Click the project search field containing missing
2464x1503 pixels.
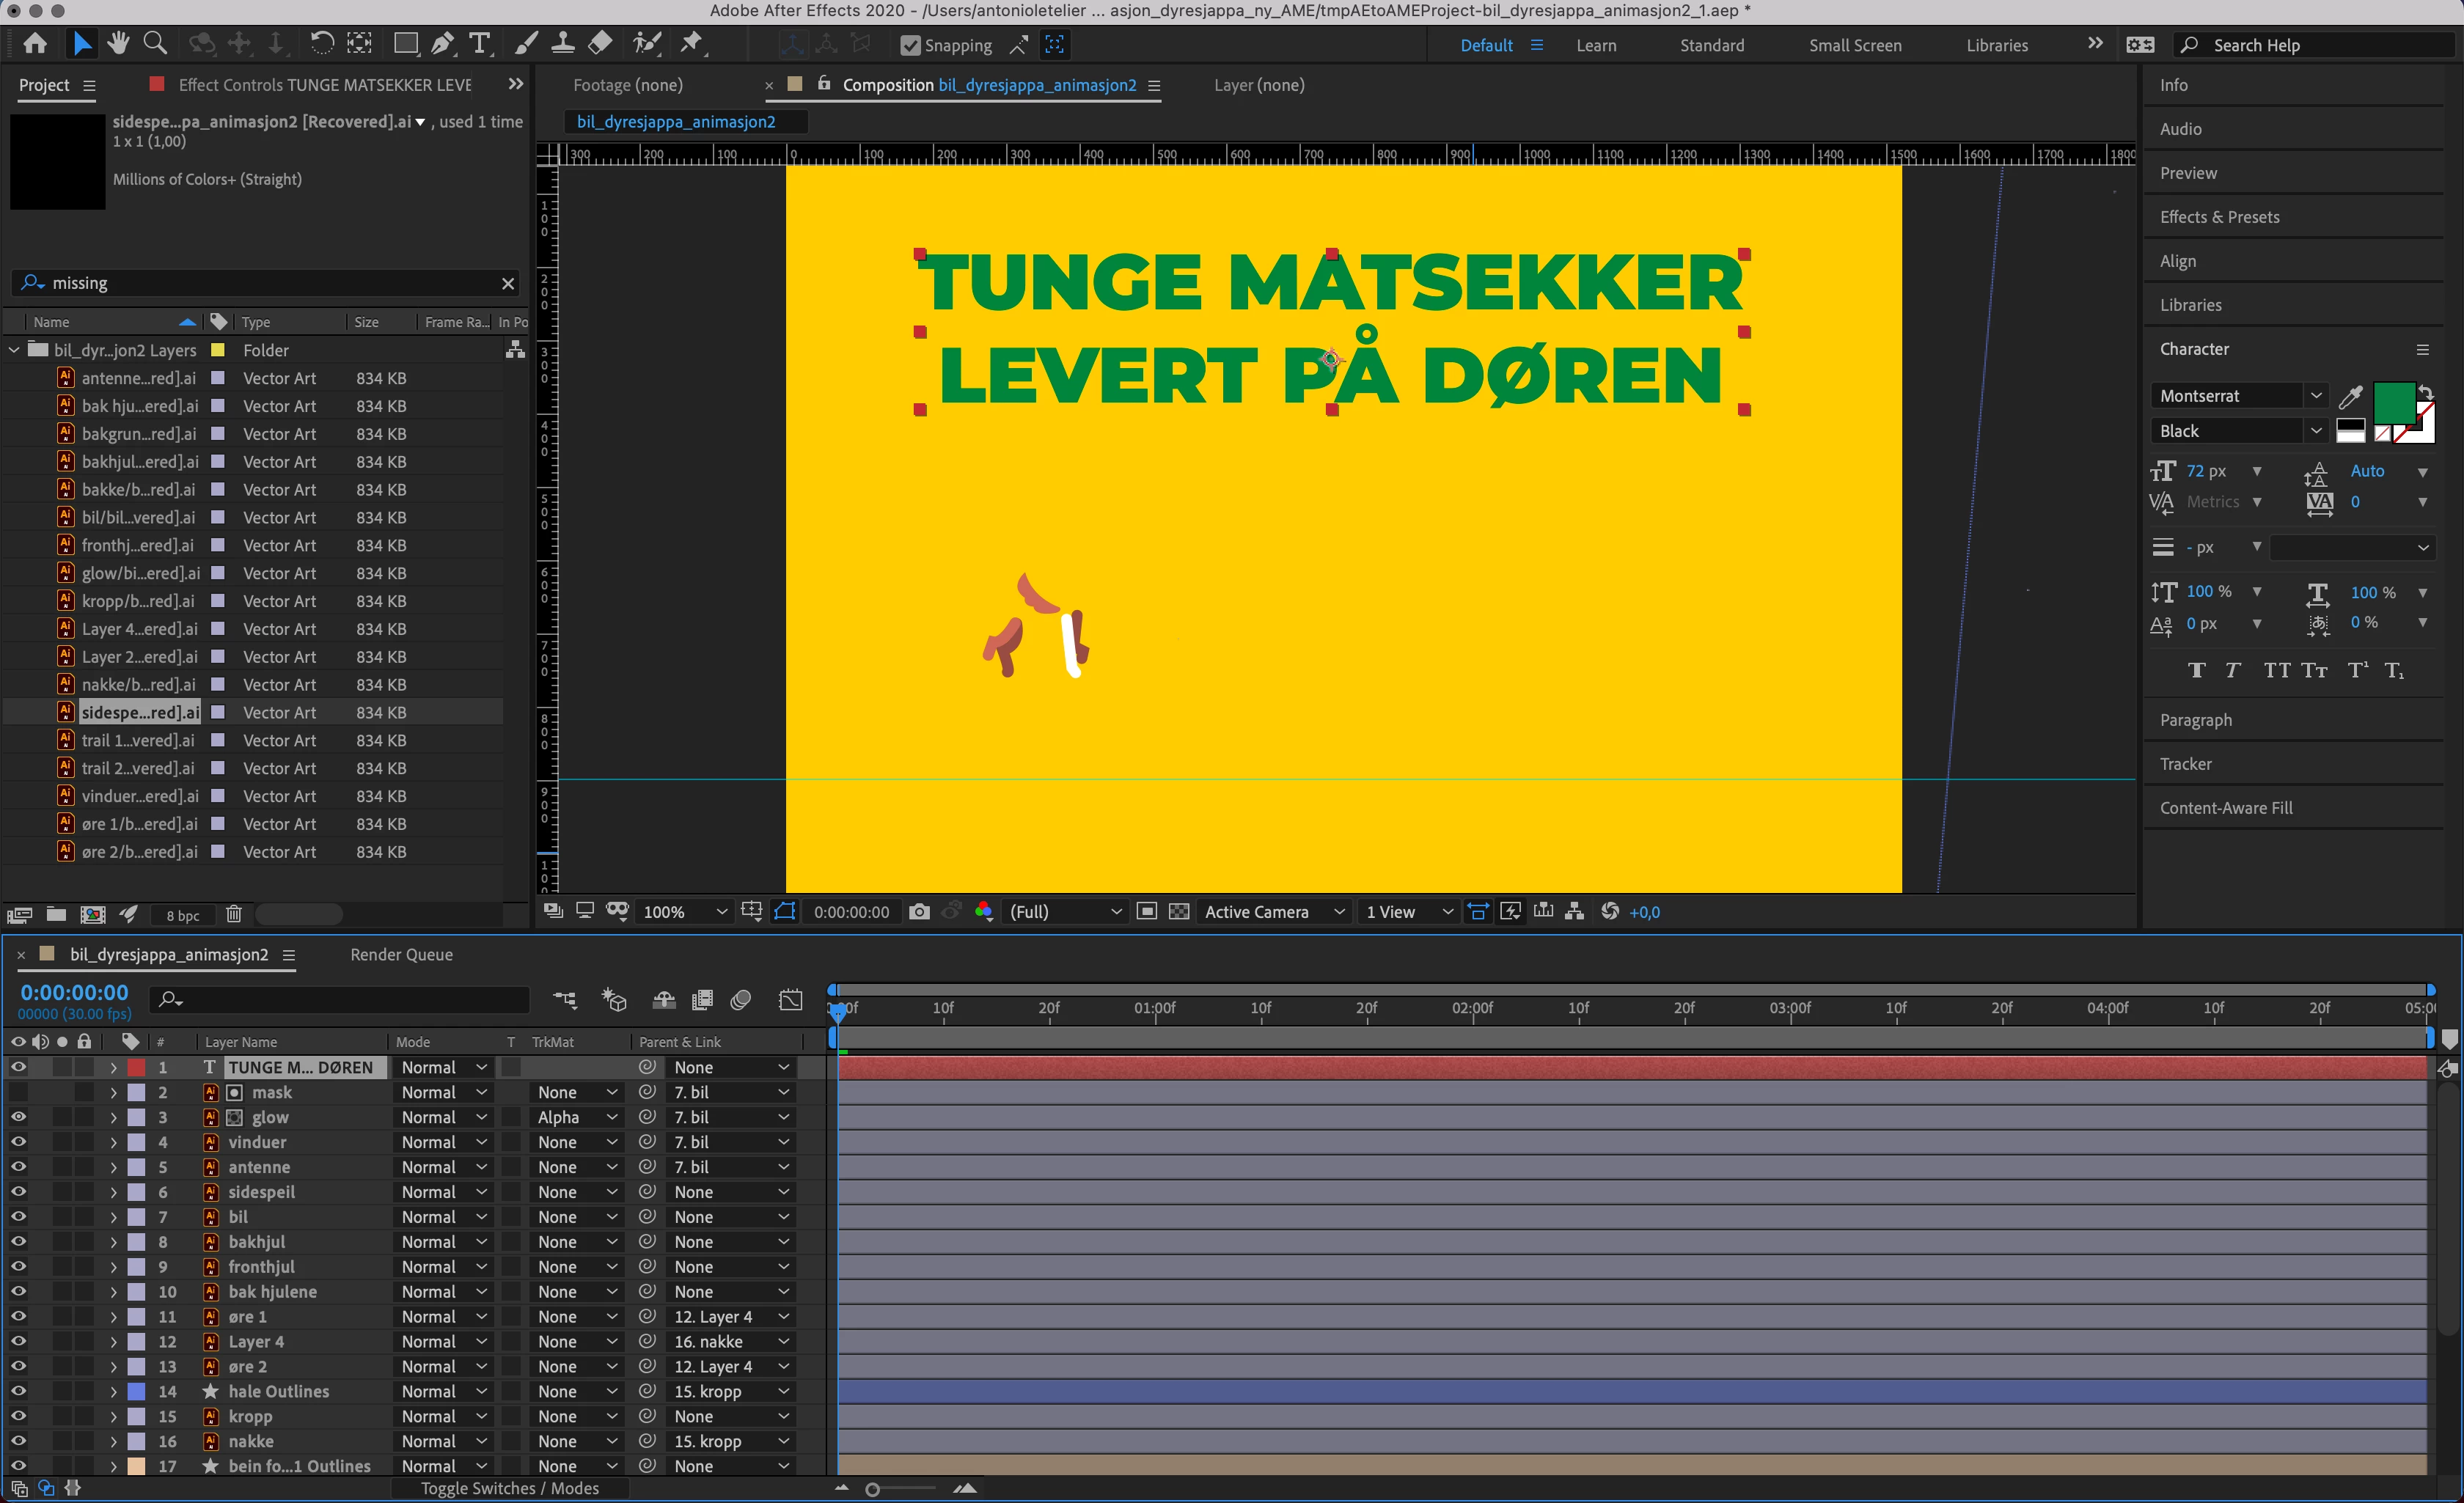click(270, 283)
